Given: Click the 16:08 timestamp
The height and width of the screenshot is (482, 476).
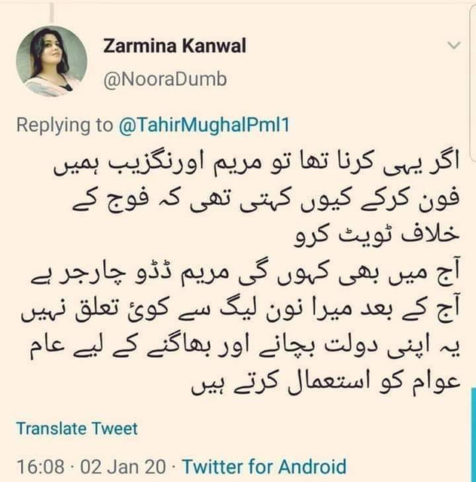Looking at the screenshot, I should [41, 466].
